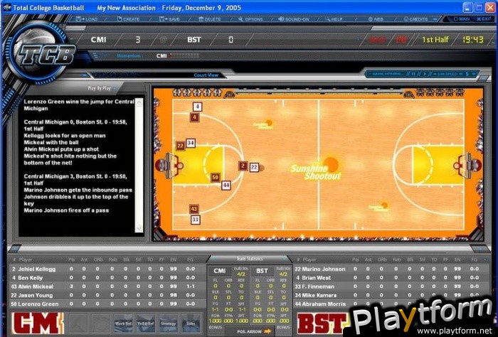Click the Exit button in the top bar
This screenshot has height=337, width=498.
[484, 19]
